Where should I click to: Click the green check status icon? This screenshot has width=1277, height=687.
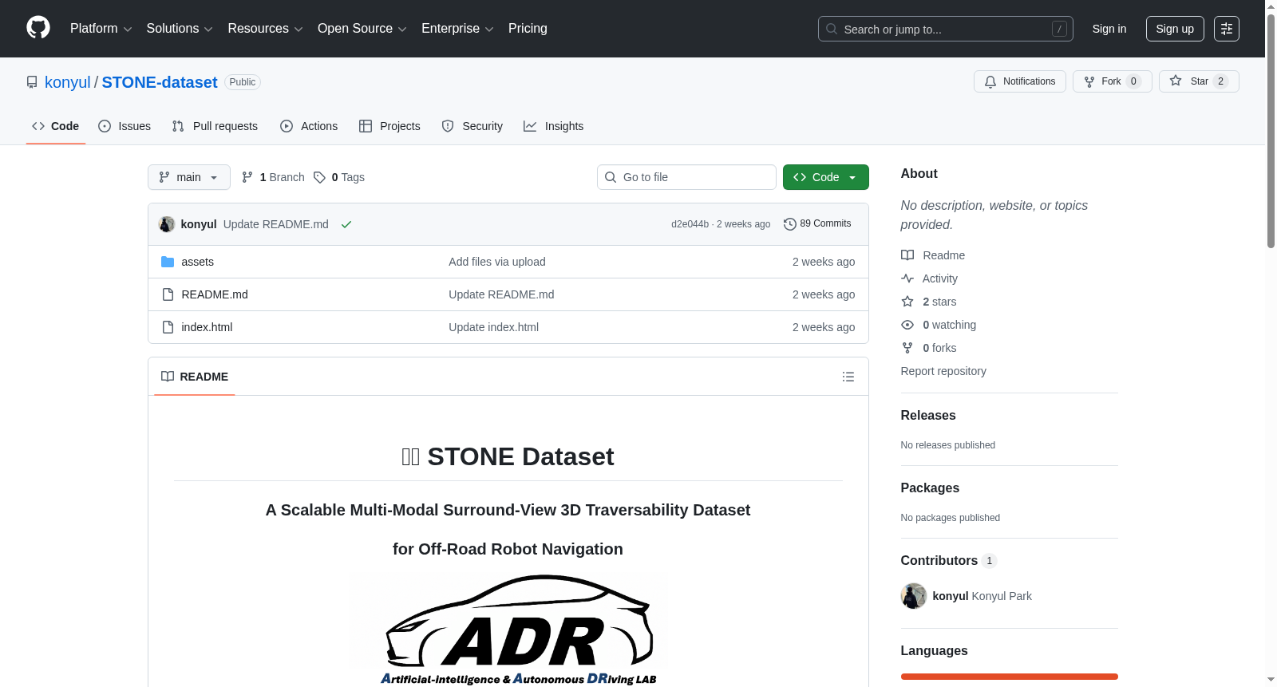pyautogui.click(x=346, y=224)
